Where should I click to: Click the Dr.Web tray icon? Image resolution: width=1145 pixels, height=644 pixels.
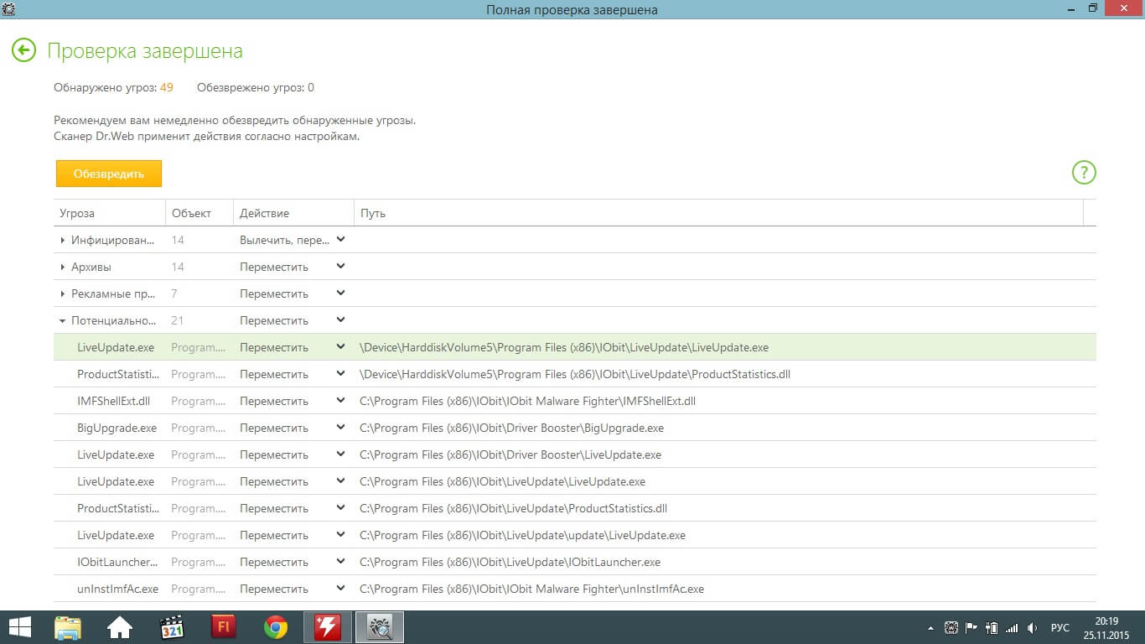point(951,627)
